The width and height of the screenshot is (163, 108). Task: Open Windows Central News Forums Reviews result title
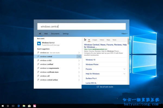105,46
